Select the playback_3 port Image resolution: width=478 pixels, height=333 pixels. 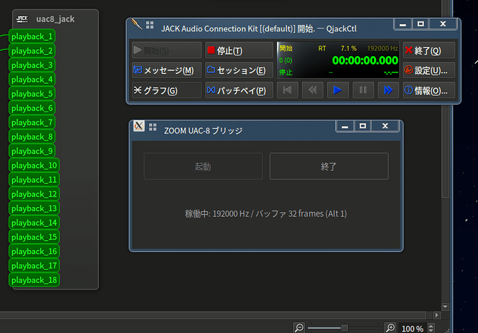(32, 65)
